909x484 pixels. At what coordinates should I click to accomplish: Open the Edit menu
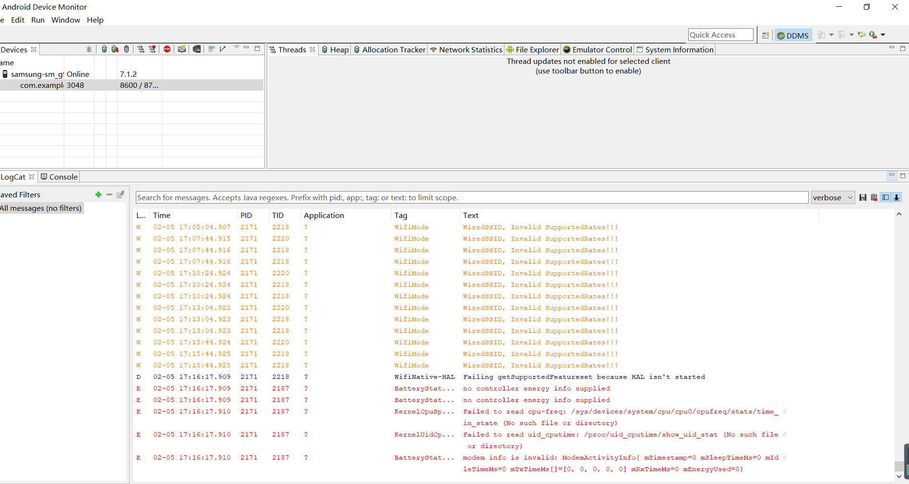(x=18, y=20)
